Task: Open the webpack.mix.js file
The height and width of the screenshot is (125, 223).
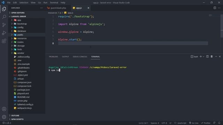Action: tap(27, 108)
